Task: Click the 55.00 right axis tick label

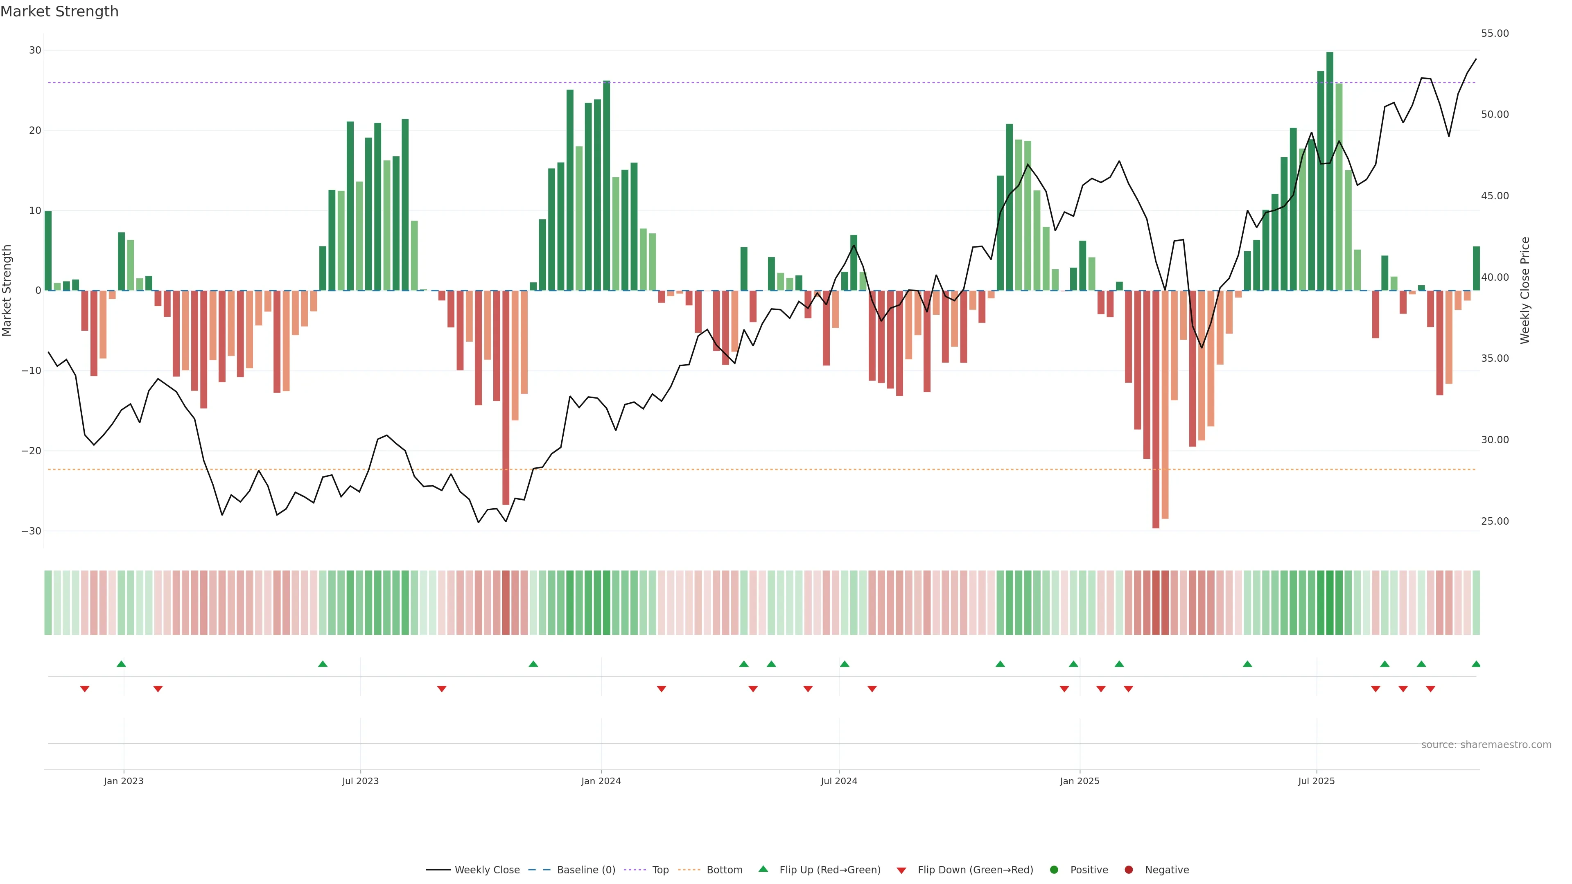Action: tap(1495, 34)
